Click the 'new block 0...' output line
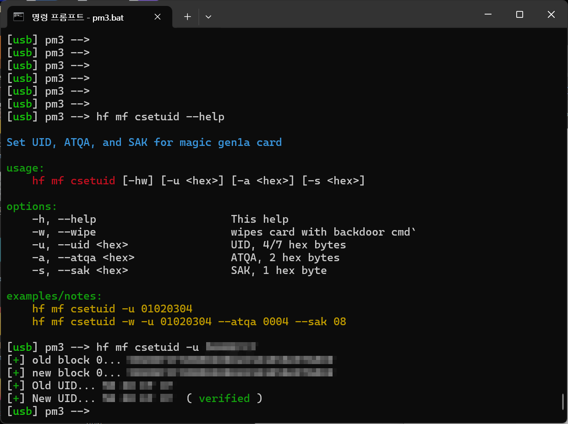This screenshot has height=424, width=568. 172,373
